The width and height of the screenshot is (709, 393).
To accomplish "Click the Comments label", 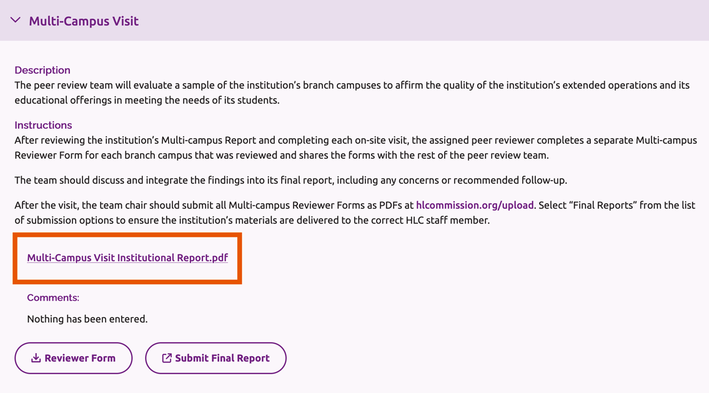I will pos(52,297).
